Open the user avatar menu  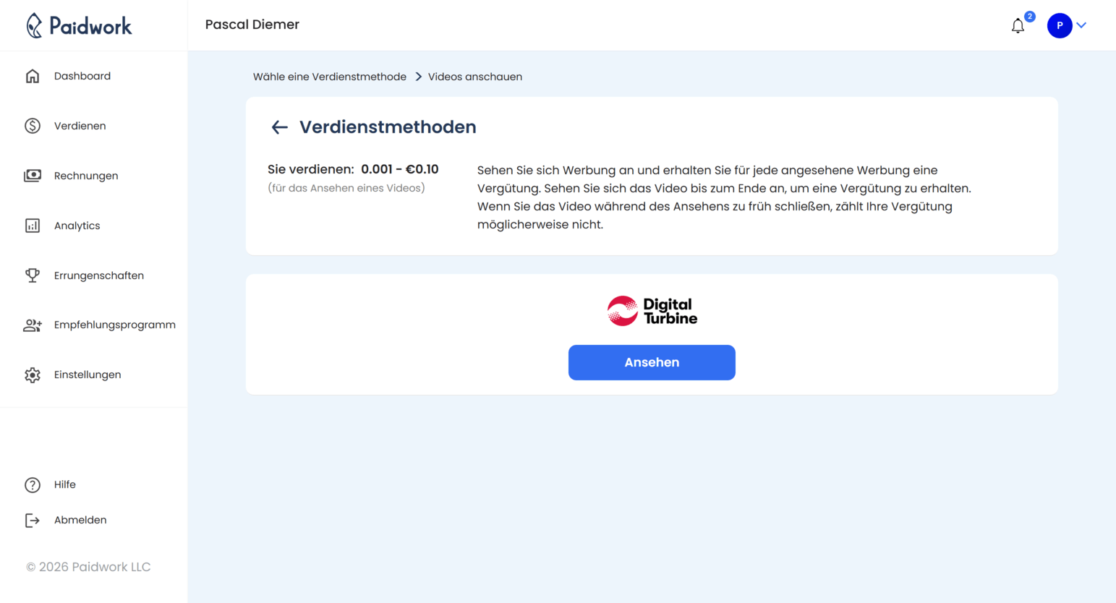pos(1059,25)
